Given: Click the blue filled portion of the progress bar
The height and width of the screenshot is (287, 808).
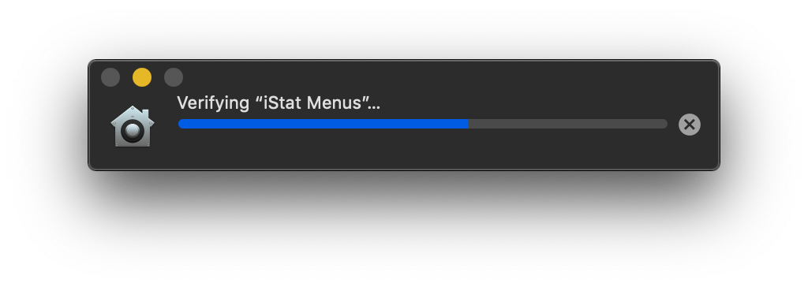Looking at the screenshot, I should point(323,124).
